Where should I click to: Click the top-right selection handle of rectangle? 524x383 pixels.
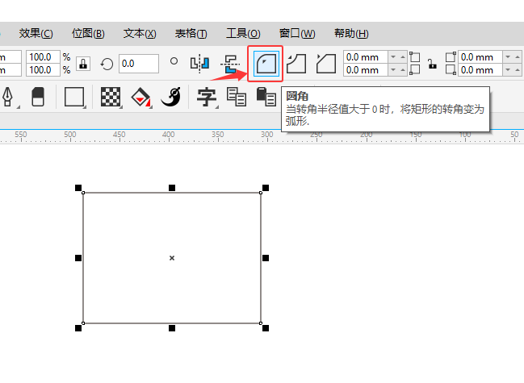click(266, 188)
